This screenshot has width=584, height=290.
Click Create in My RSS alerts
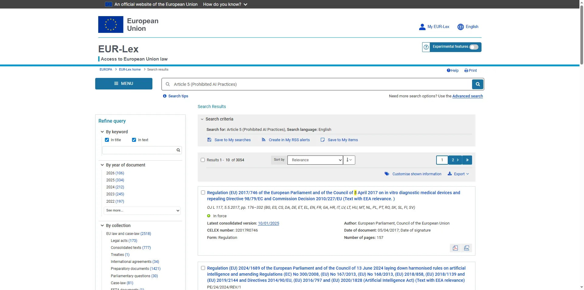coord(286,140)
